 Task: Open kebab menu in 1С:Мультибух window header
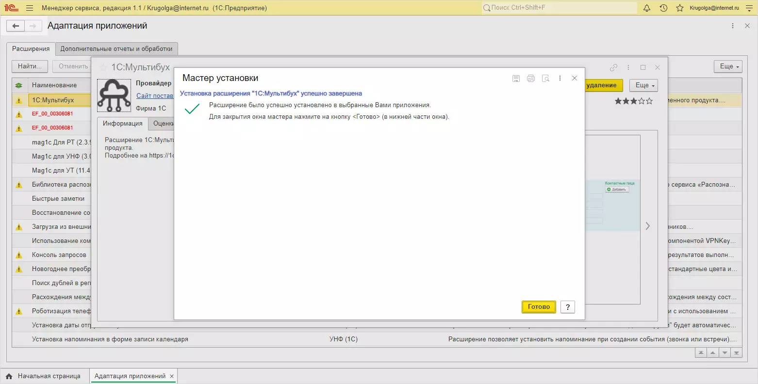(x=628, y=67)
